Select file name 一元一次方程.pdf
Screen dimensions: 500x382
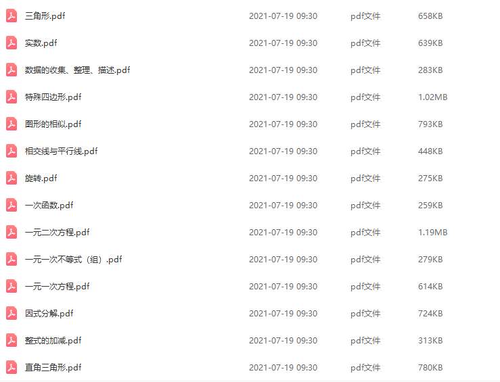[57, 287]
